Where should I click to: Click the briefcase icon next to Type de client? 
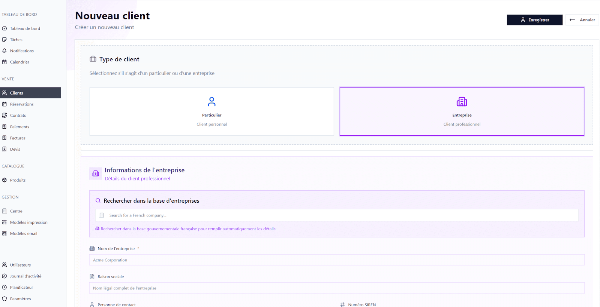[x=93, y=59]
